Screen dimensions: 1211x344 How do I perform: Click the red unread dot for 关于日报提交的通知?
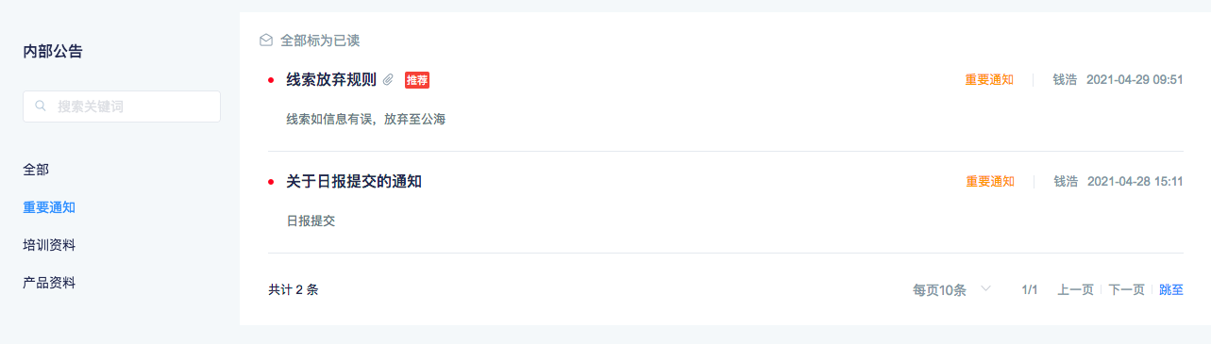(272, 181)
